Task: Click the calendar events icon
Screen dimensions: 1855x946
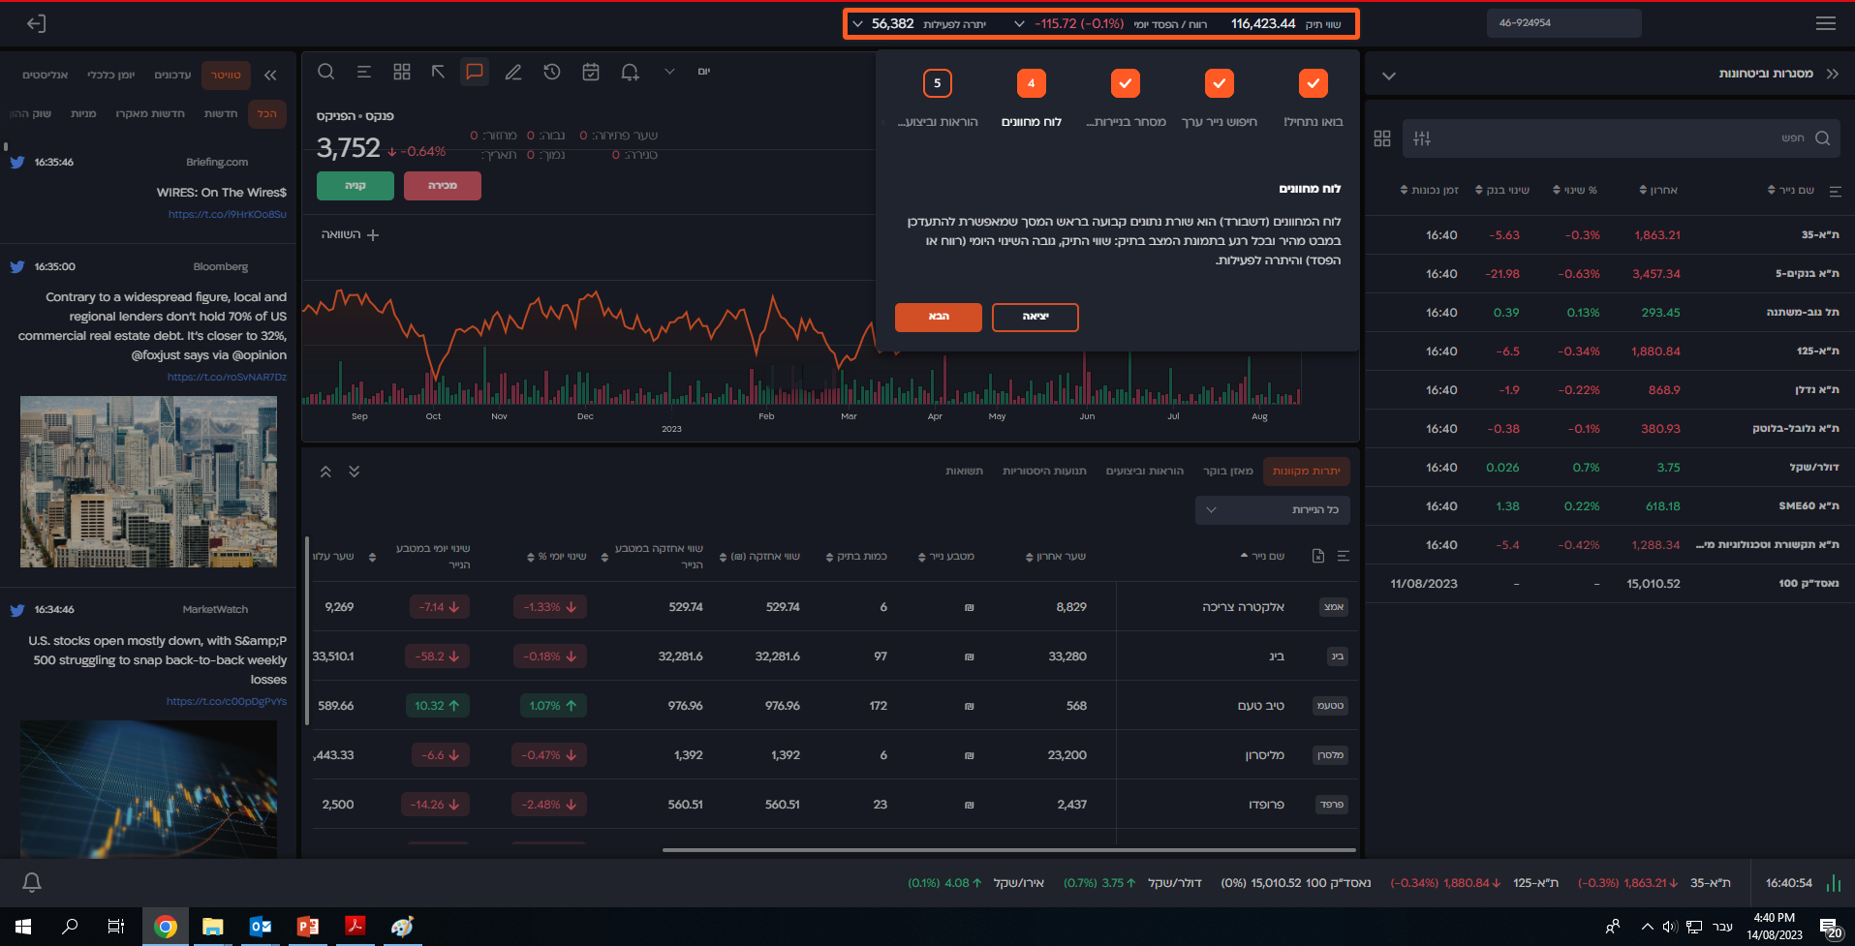Action: pos(591,72)
